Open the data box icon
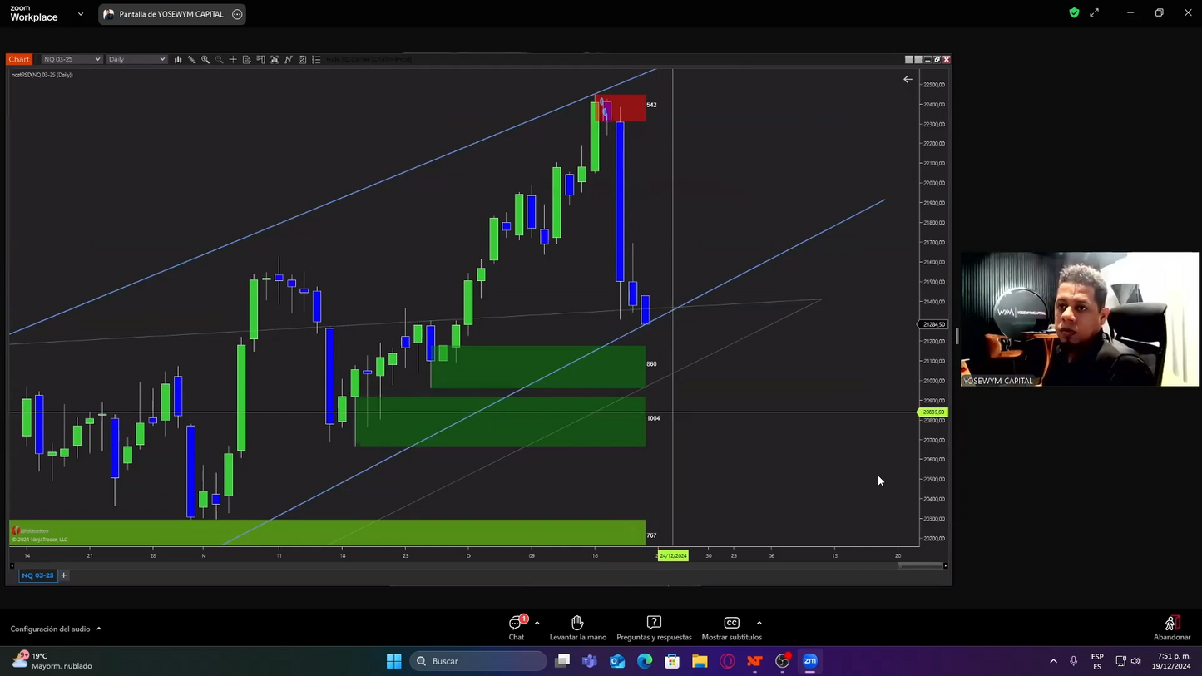The width and height of the screenshot is (1202, 676). tap(246, 59)
